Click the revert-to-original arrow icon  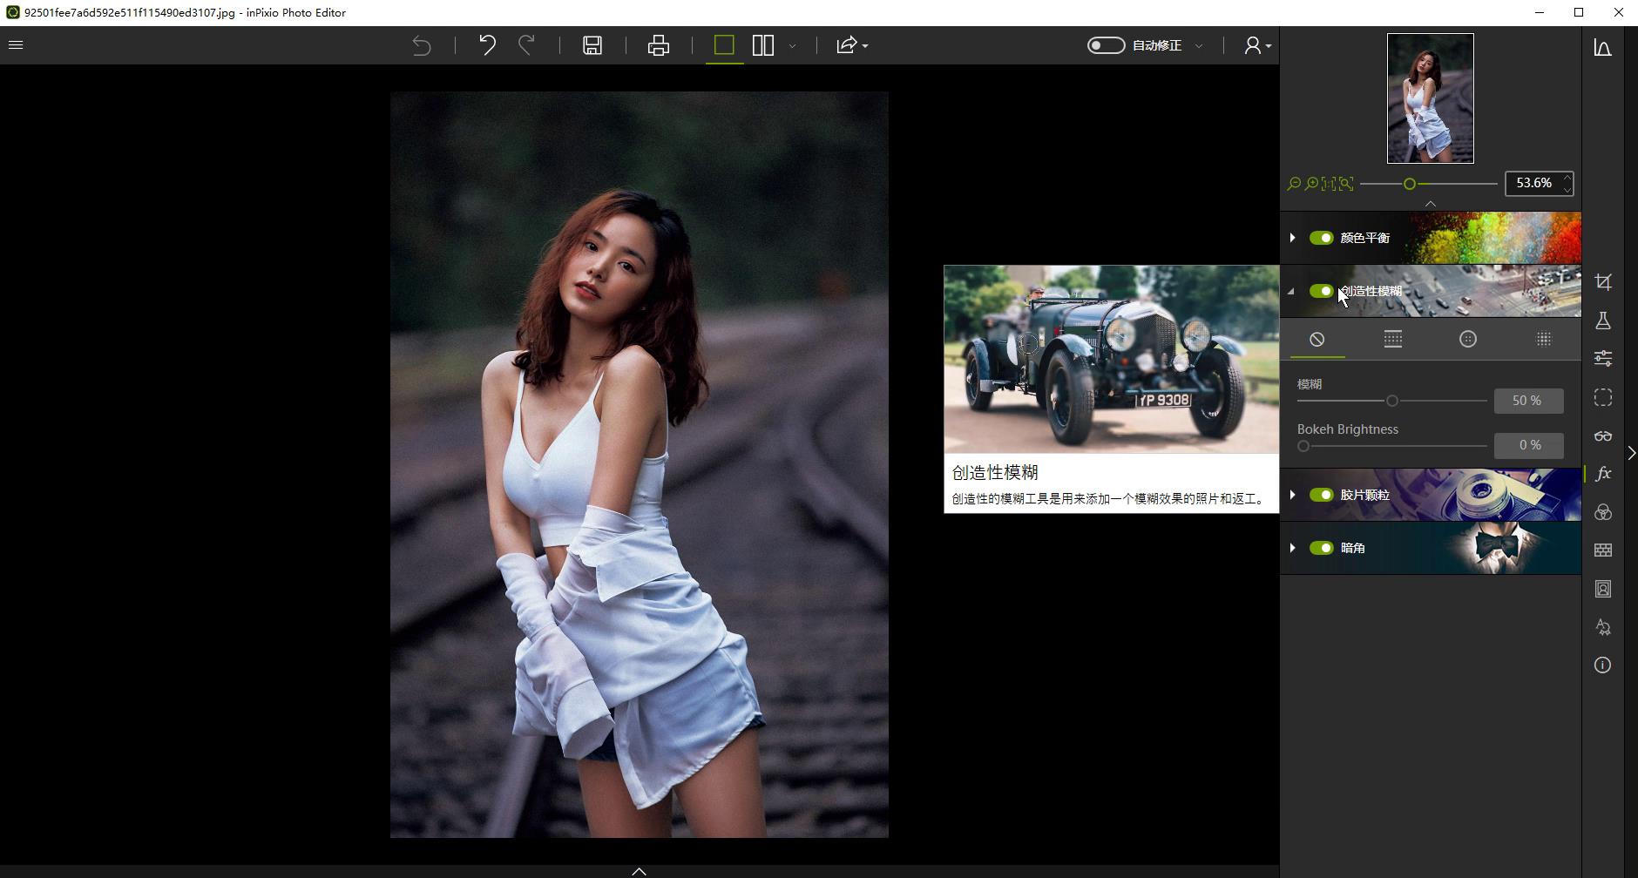coord(422,45)
